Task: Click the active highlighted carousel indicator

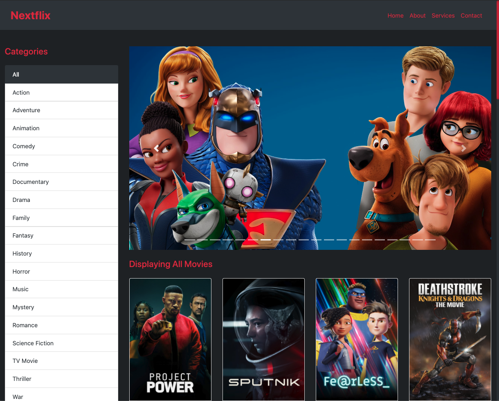Action: point(265,240)
